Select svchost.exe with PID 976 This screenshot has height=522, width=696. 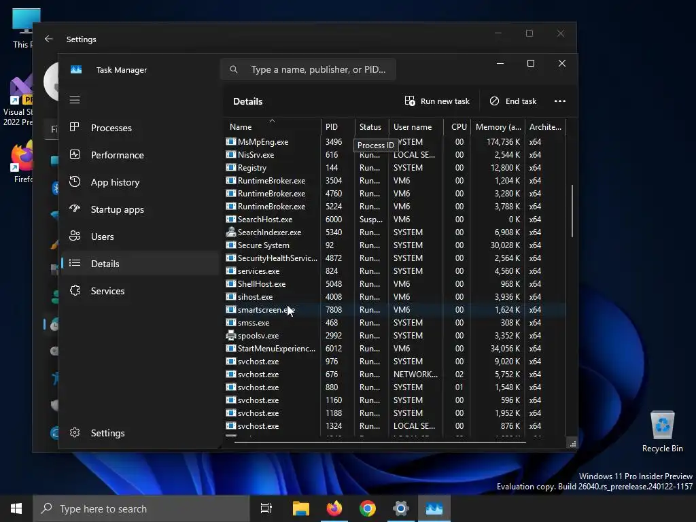point(395,361)
